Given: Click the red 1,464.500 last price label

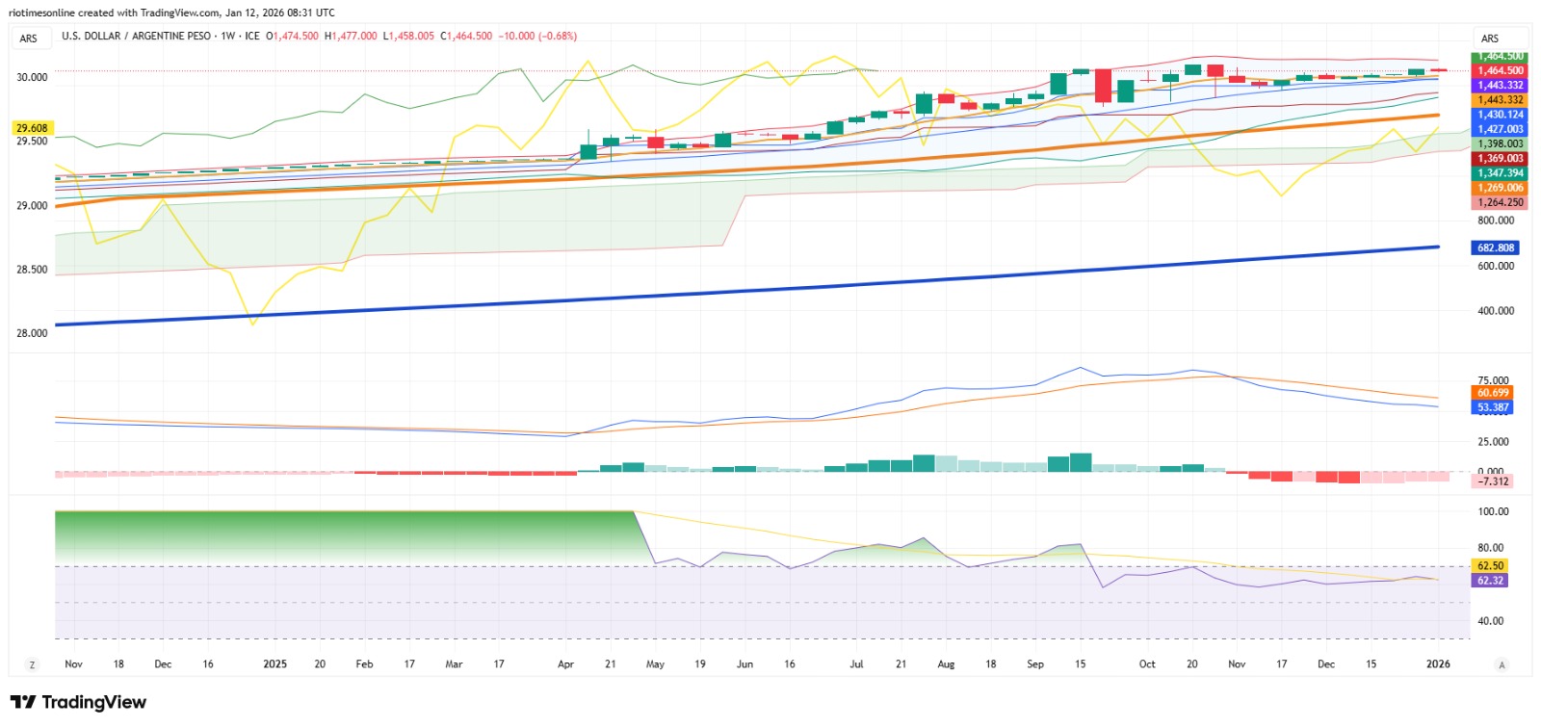Looking at the screenshot, I should coord(1501,70).
